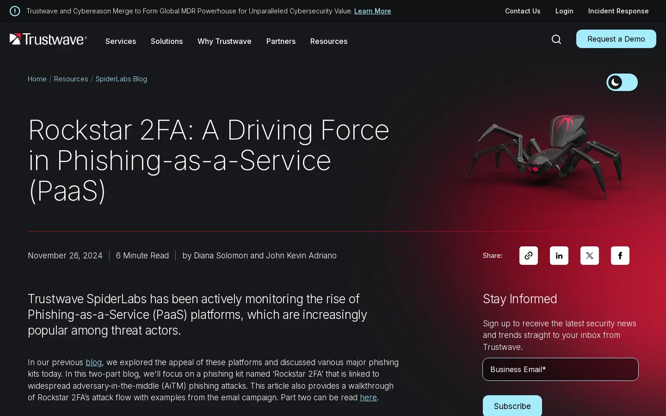Copy article link via the chain icon
The width and height of the screenshot is (666, 416).
(x=529, y=256)
